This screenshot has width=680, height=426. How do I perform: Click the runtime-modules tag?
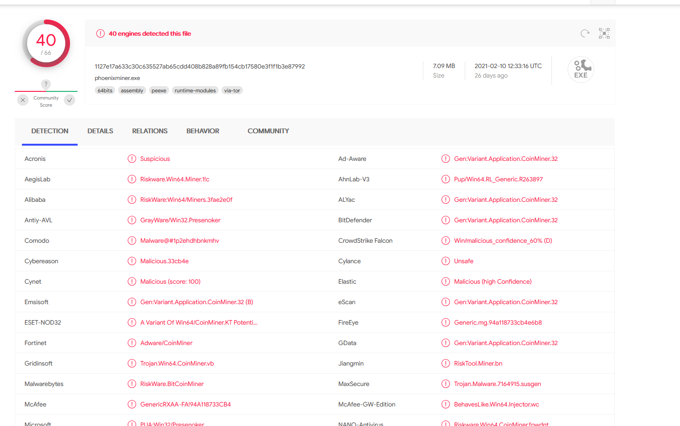click(195, 90)
